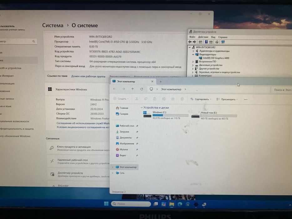The image size is (292, 219).
Task: Expand Сеть in Explorer sidebar
Action: click(x=112, y=173)
